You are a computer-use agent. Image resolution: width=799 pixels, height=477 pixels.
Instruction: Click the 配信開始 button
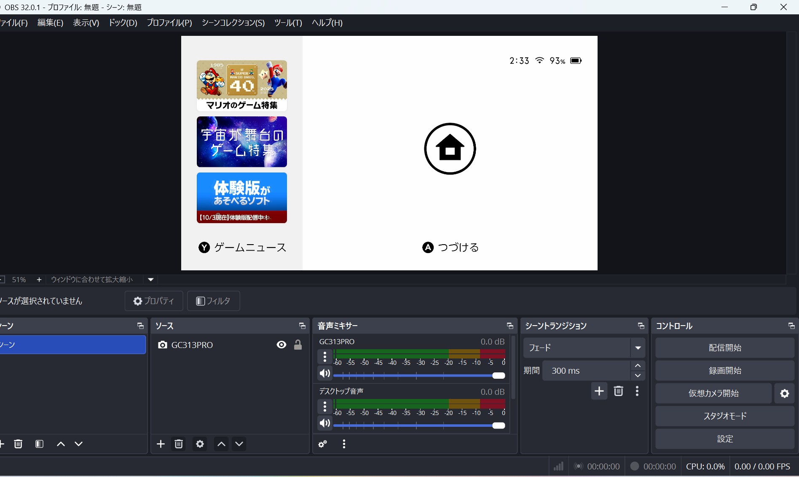click(x=724, y=348)
